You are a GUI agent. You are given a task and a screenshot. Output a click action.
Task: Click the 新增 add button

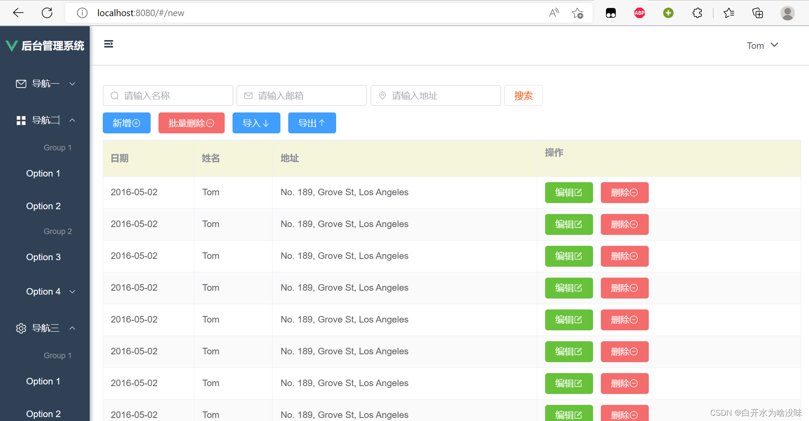126,123
